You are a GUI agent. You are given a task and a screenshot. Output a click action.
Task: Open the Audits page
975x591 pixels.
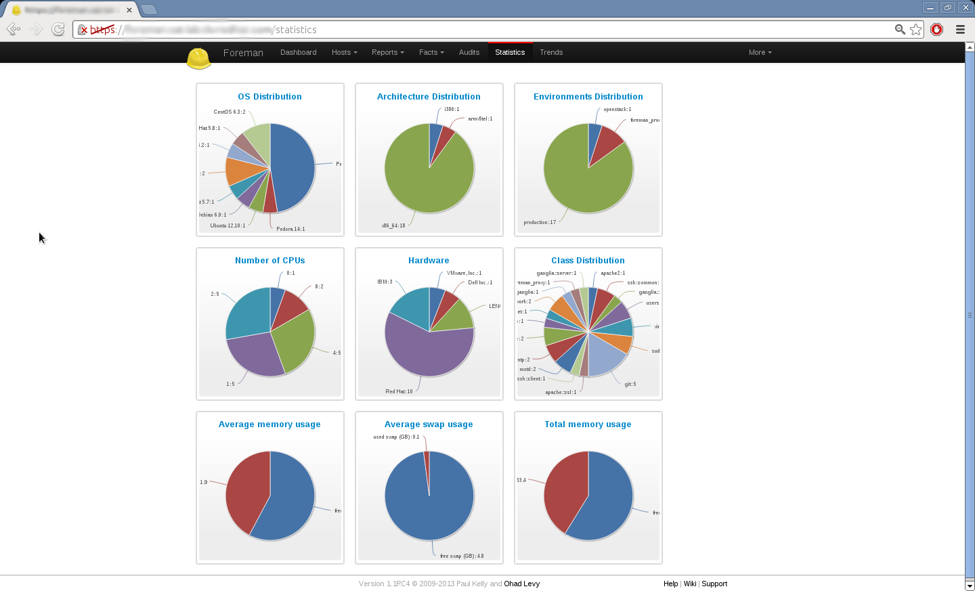coord(469,52)
